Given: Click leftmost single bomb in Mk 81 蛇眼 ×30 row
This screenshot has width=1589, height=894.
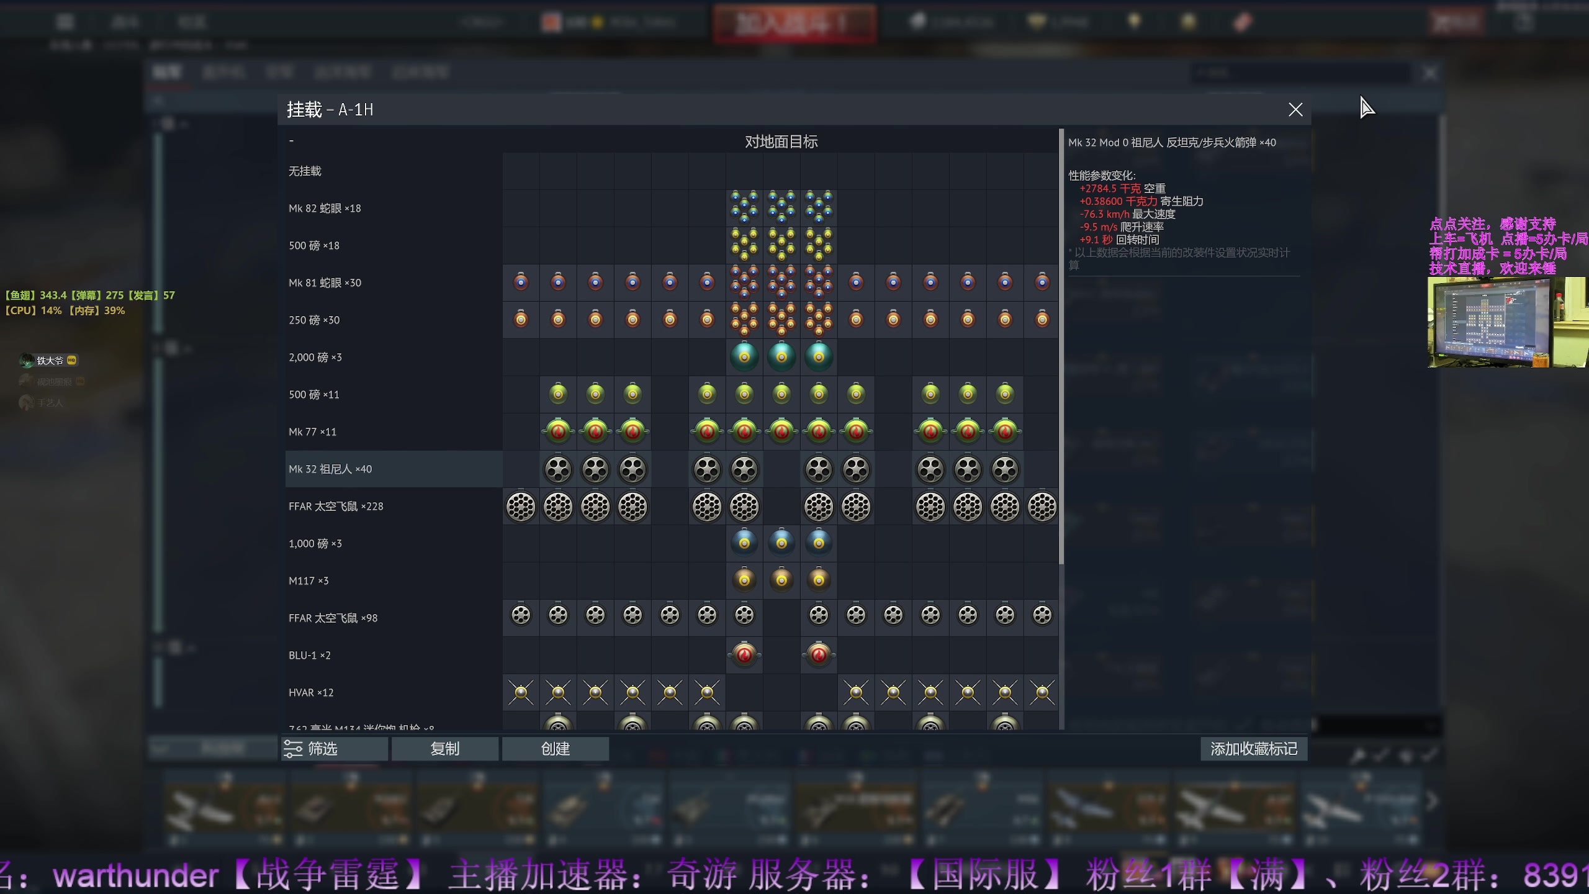Looking at the screenshot, I should pos(521,282).
